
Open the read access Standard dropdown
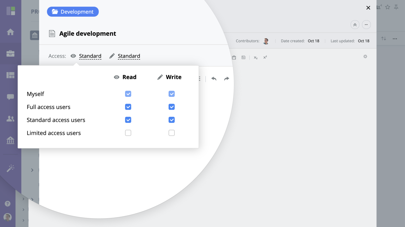(90, 56)
